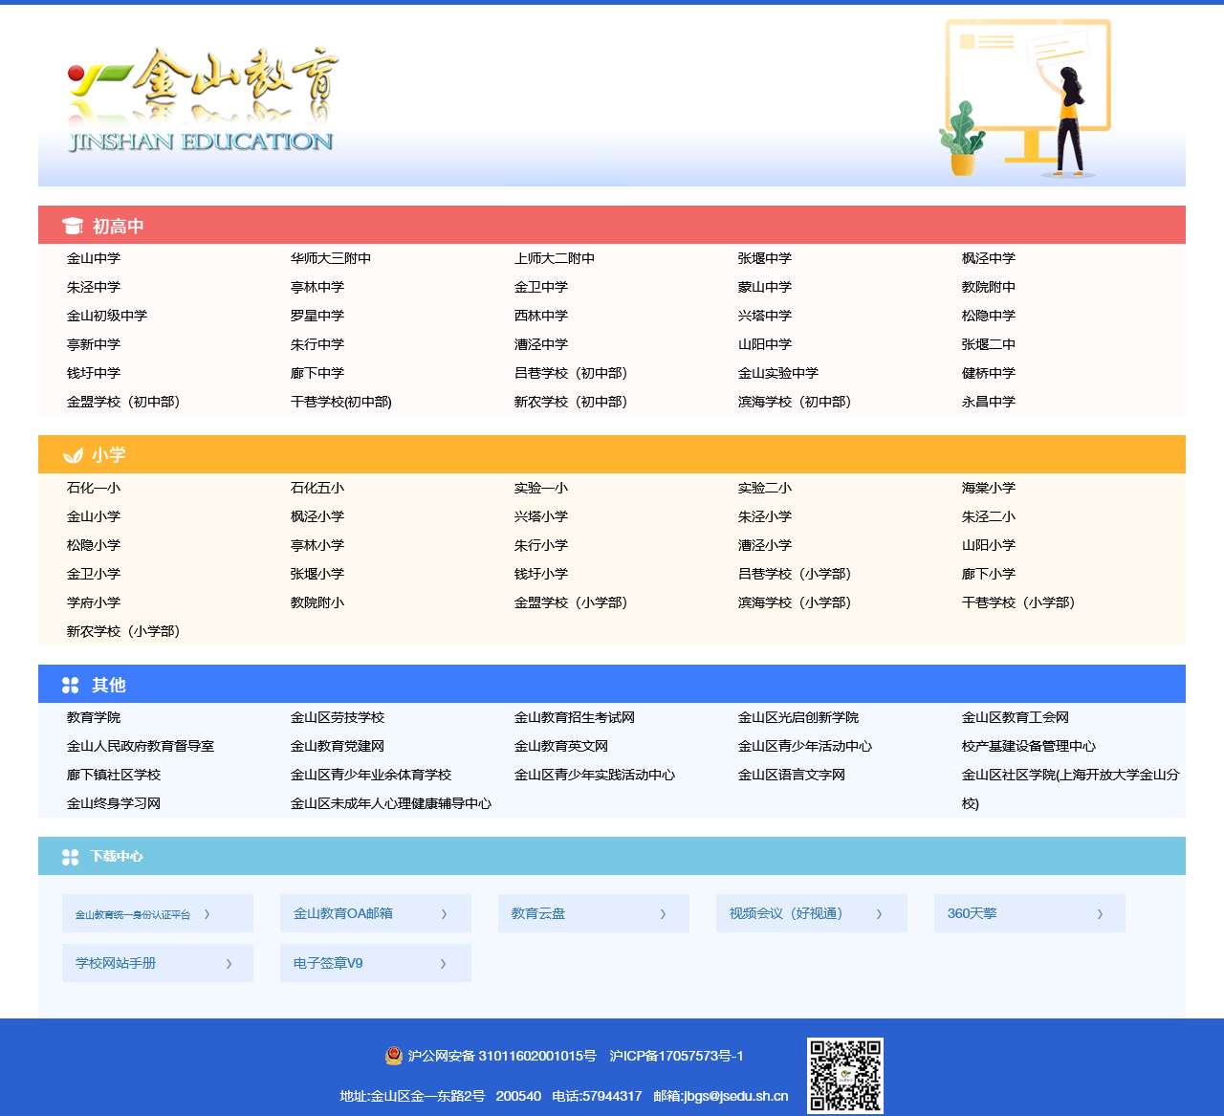The width and height of the screenshot is (1224, 1116).
Task: Visit the 枫泾中学 link
Action: tap(989, 258)
